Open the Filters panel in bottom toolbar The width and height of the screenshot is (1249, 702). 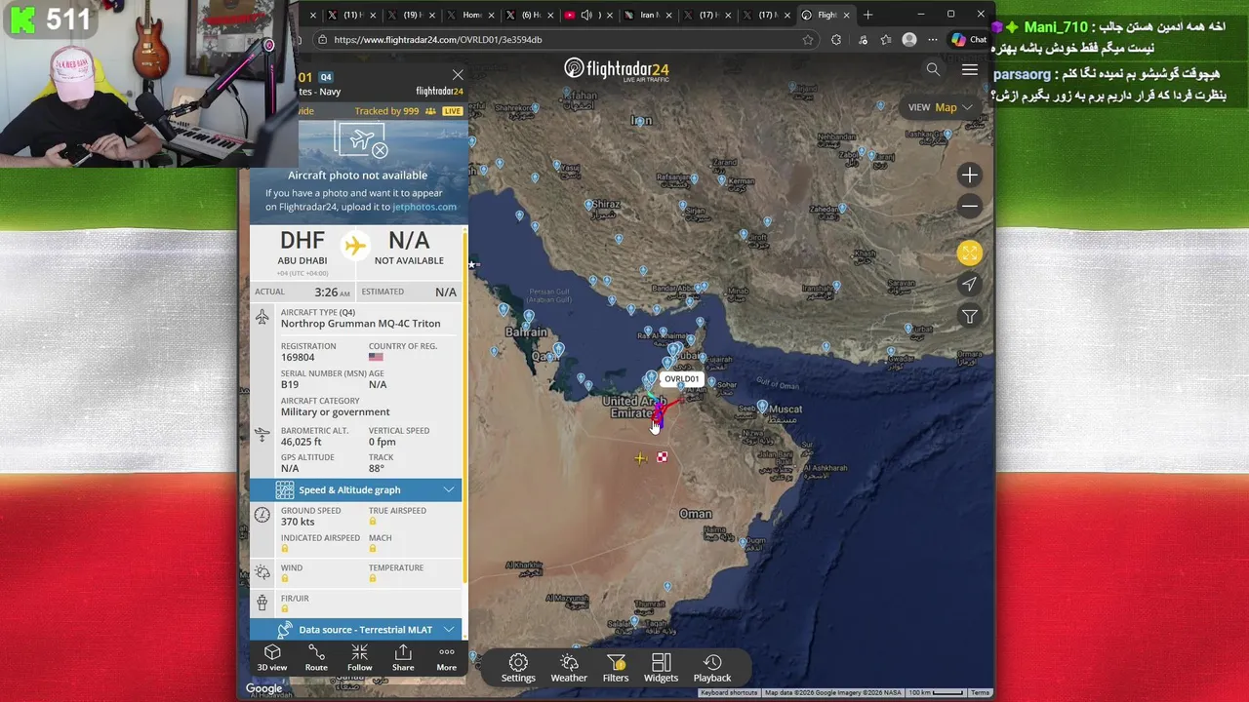click(616, 668)
